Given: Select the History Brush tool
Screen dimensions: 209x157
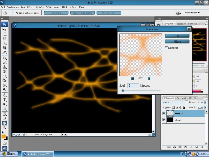Looking at the screenshot, I should pyautogui.click(x=5, y=72).
